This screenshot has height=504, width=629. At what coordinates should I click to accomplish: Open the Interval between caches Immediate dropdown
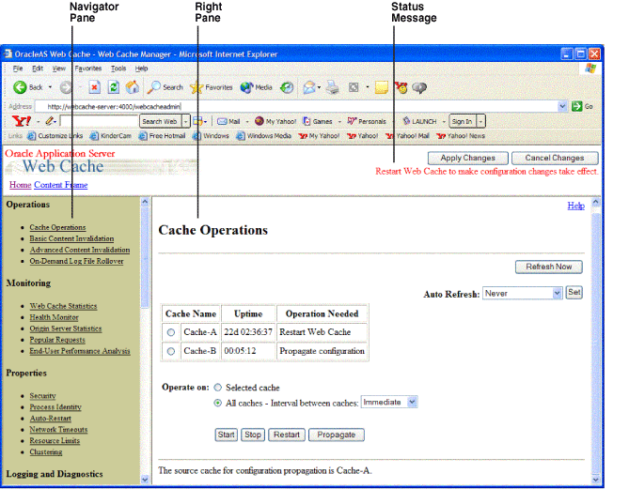(389, 402)
